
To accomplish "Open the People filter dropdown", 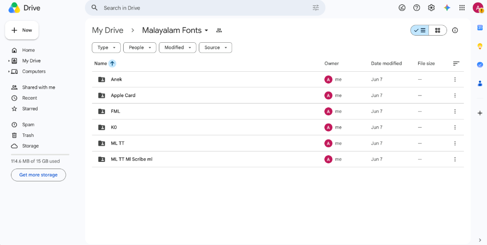I will click(140, 47).
